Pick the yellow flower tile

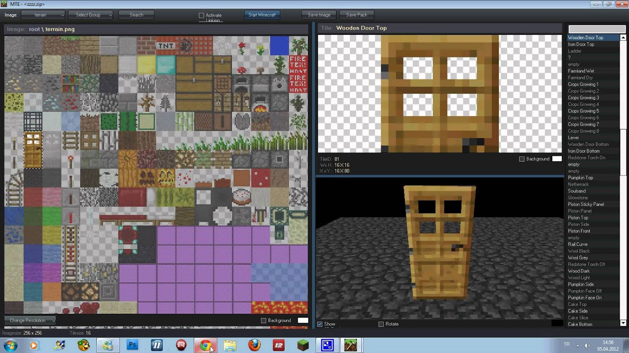260,46
